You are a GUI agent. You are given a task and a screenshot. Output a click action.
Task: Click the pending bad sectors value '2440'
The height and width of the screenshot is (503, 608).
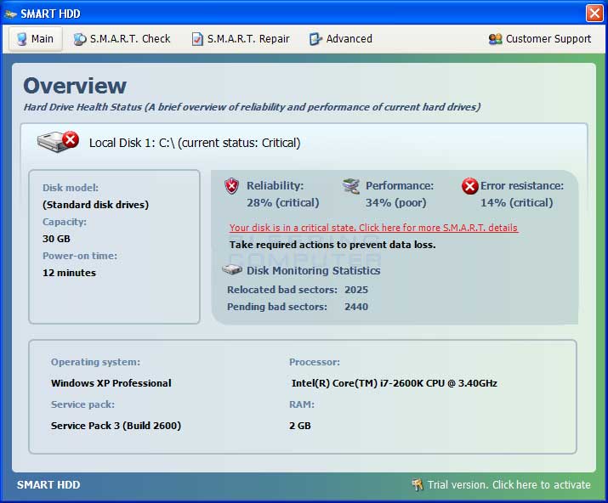pos(356,307)
